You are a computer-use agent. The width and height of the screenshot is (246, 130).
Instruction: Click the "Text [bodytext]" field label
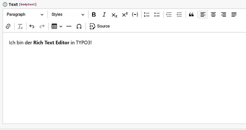(x=22, y=4)
